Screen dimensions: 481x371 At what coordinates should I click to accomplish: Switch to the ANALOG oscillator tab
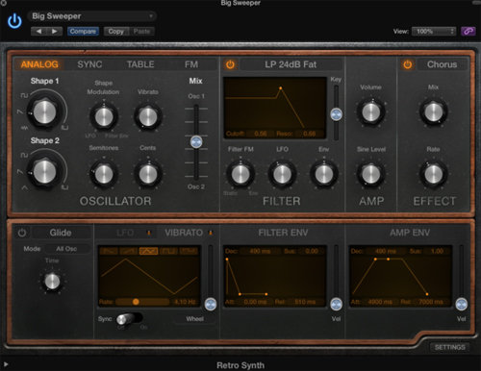39,64
